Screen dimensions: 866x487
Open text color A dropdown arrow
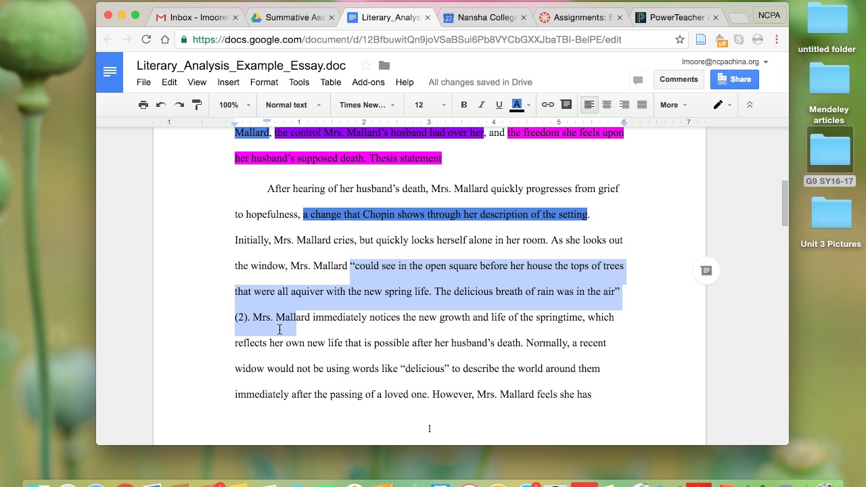[528, 105]
